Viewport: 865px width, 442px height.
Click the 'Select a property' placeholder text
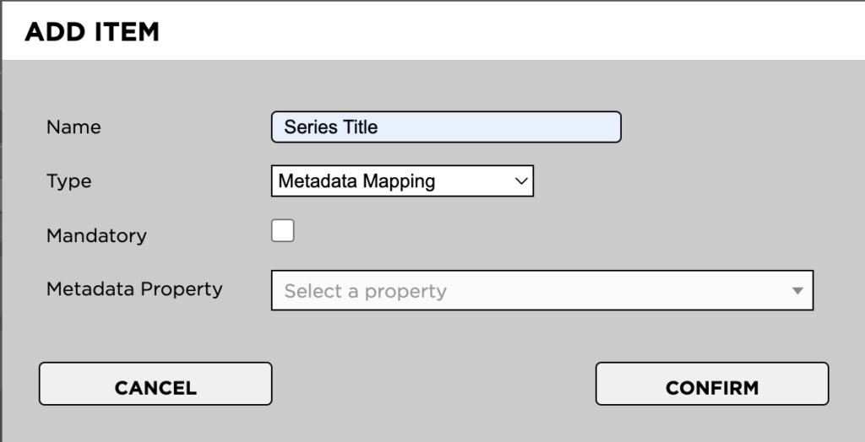[x=365, y=291]
